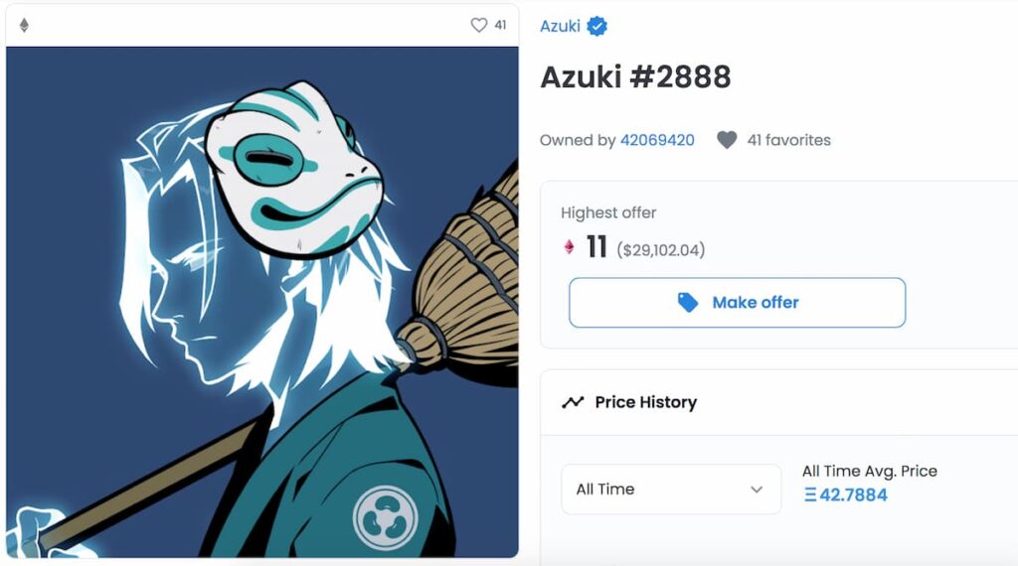This screenshot has width=1018, height=566.
Task: Click the Make offer button
Action: tap(737, 303)
